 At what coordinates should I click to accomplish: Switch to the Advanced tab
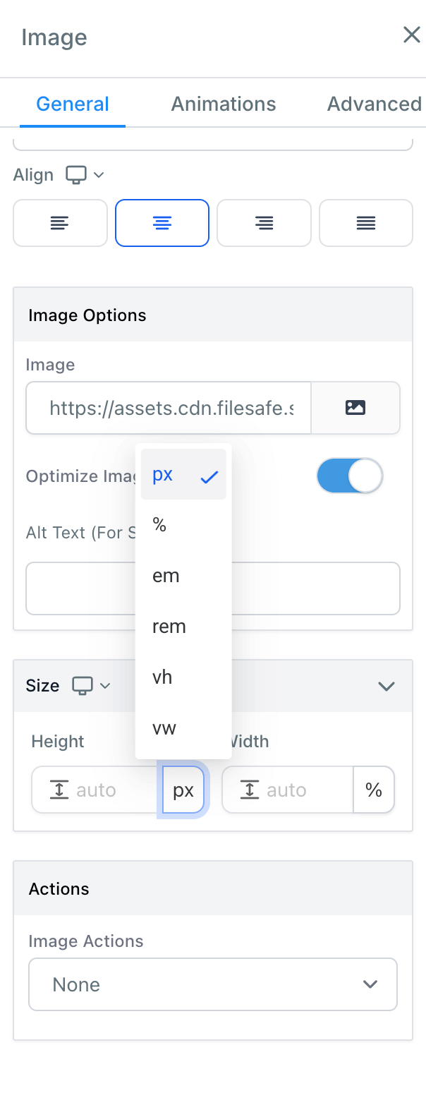375,104
